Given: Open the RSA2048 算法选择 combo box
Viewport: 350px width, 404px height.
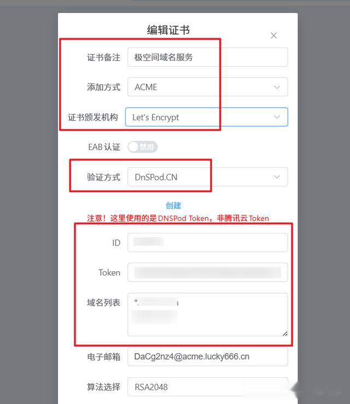Looking at the screenshot, I should tap(208, 387).
